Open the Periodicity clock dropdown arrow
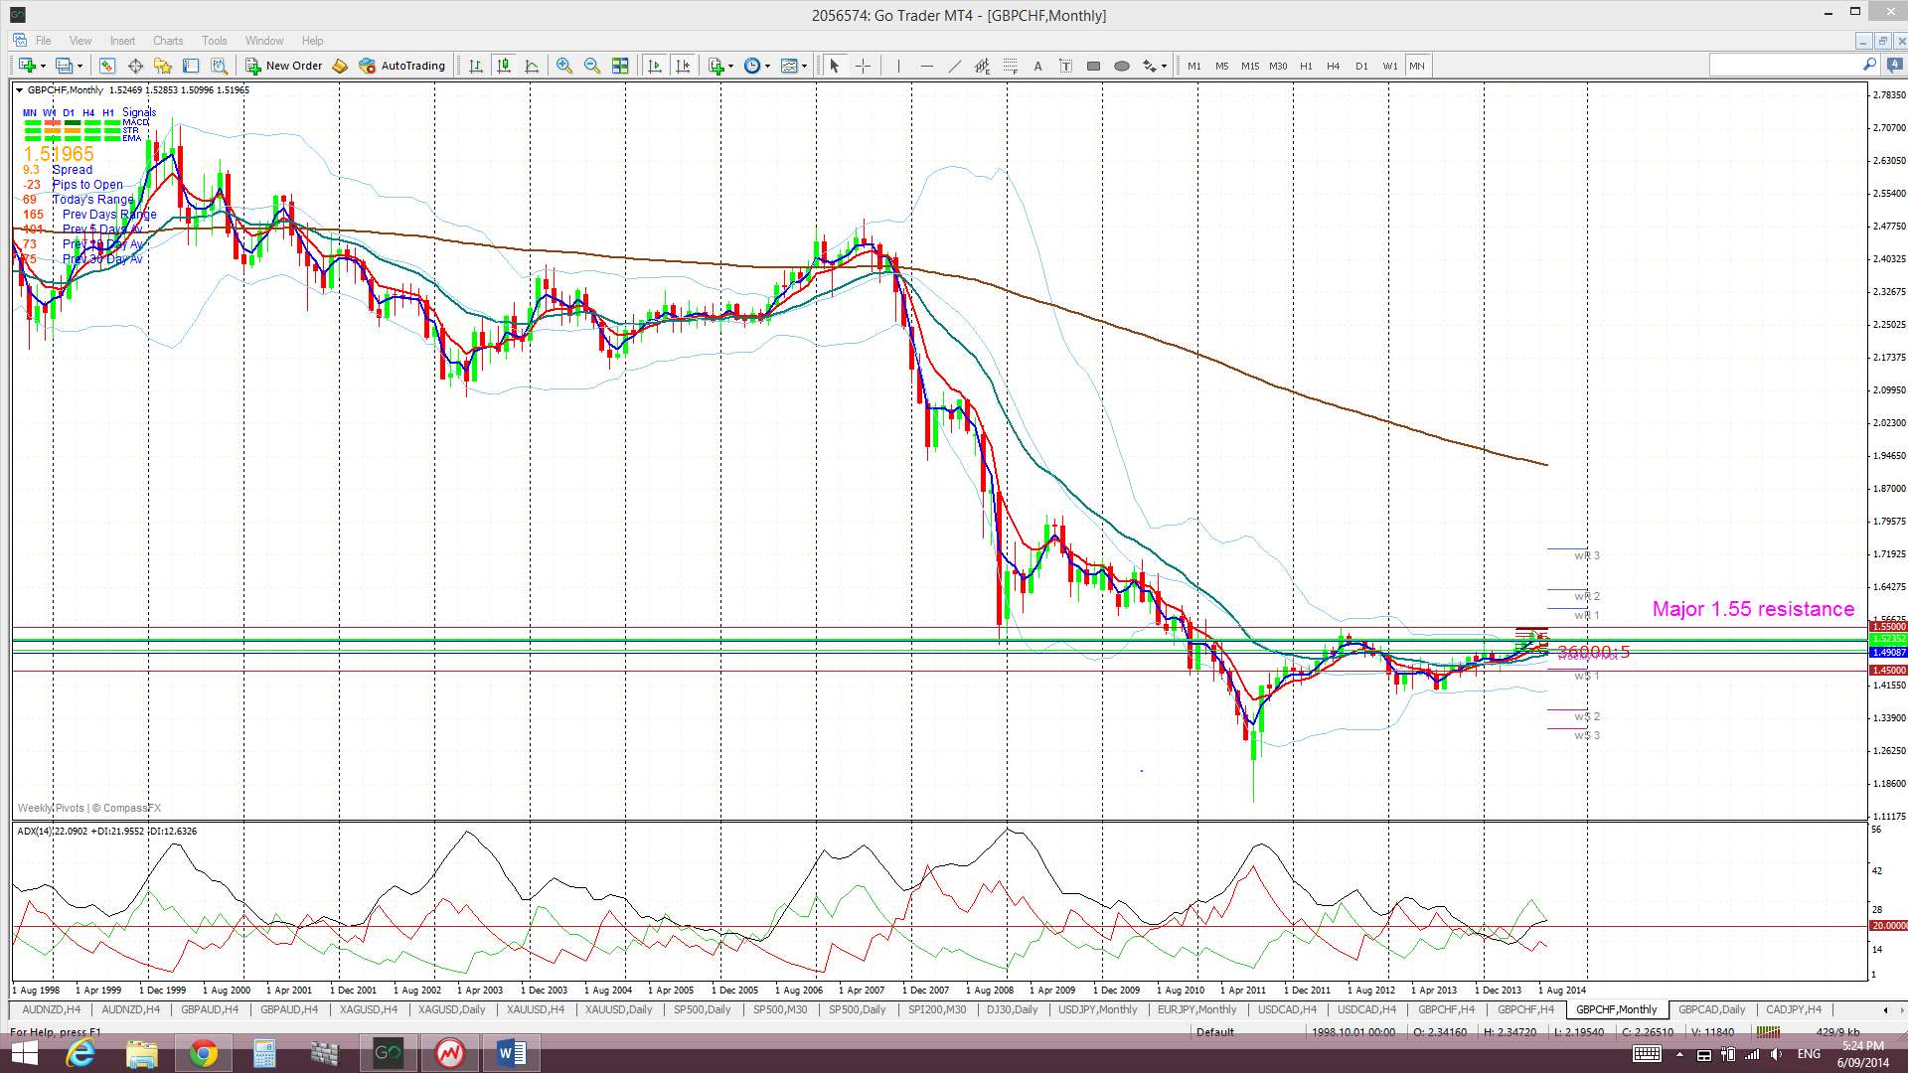This screenshot has width=1908, height=1073. pyautogui.click(x=767, y=66)
